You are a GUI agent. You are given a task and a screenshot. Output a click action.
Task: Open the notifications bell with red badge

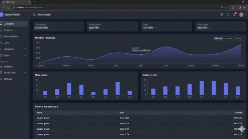pyautogui.click(x=235, y=15)
